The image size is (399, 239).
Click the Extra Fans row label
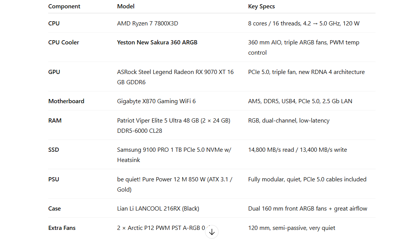[x=62, y=228]
